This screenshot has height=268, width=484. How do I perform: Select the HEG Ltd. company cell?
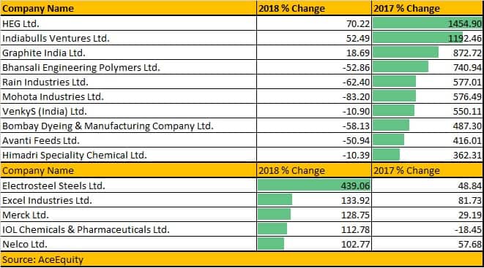coord(128,23)
